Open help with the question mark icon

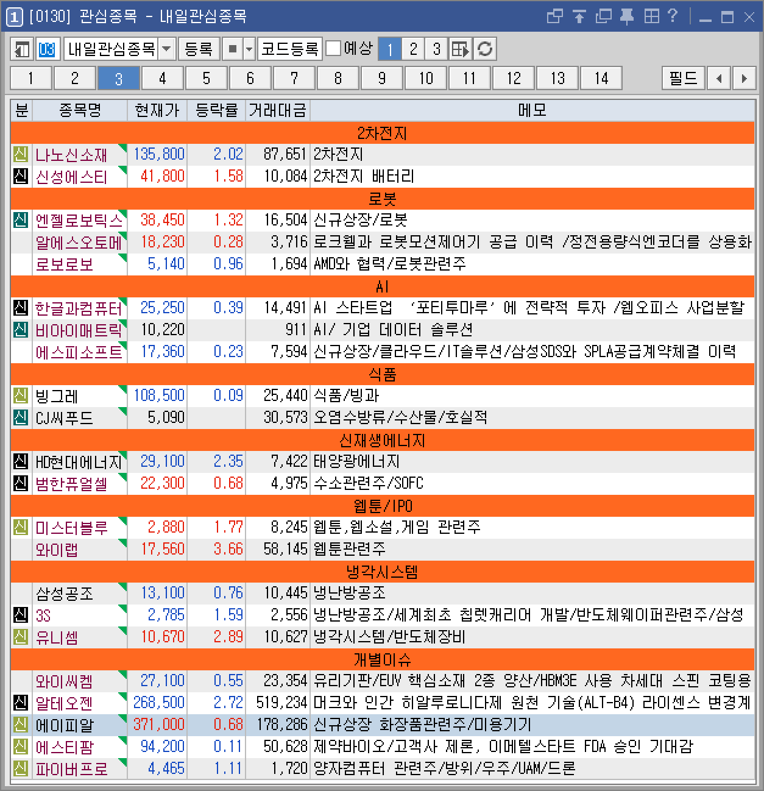[673, 16]
